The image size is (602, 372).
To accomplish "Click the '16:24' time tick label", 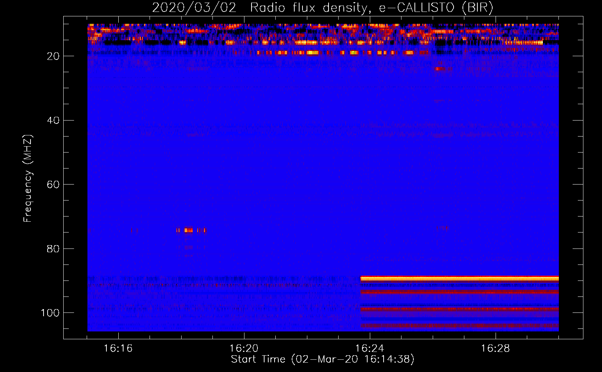I will pyautogui.click(x=369, y=349).
